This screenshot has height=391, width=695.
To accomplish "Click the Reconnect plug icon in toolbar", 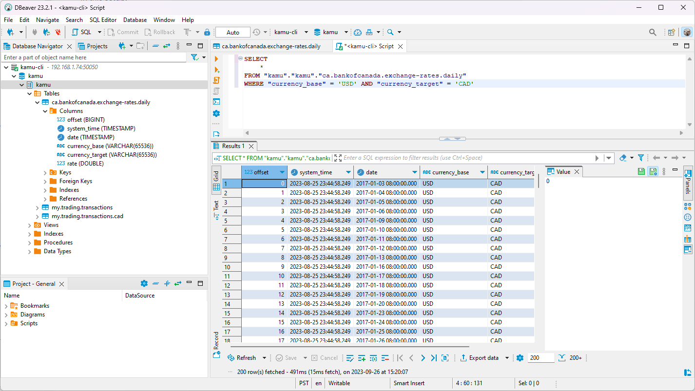I will tap(46, 32).
